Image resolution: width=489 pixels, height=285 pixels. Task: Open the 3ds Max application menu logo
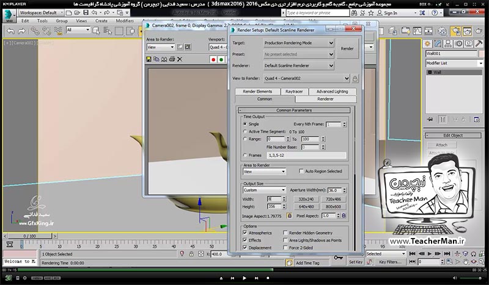click(9, 16)
